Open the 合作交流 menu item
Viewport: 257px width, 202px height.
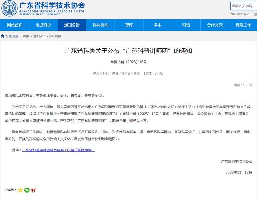(215, 25)
